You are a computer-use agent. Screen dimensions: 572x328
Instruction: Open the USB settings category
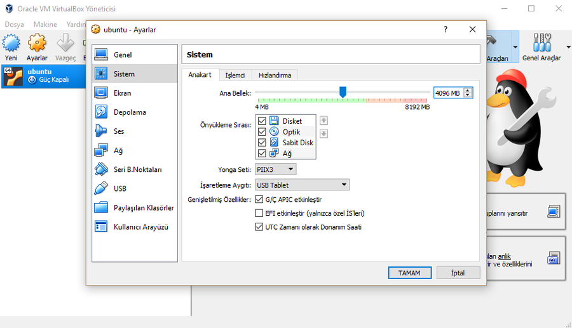tap(120, 188)
